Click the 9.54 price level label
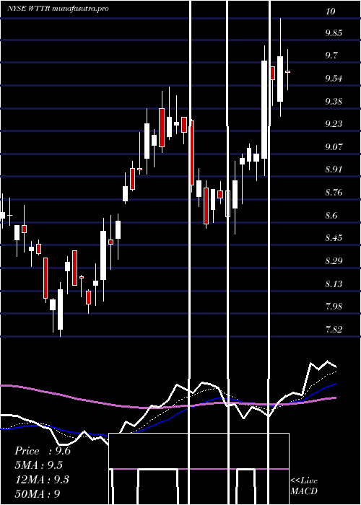Viewport: 361px width, 505px height. [334, 79]
